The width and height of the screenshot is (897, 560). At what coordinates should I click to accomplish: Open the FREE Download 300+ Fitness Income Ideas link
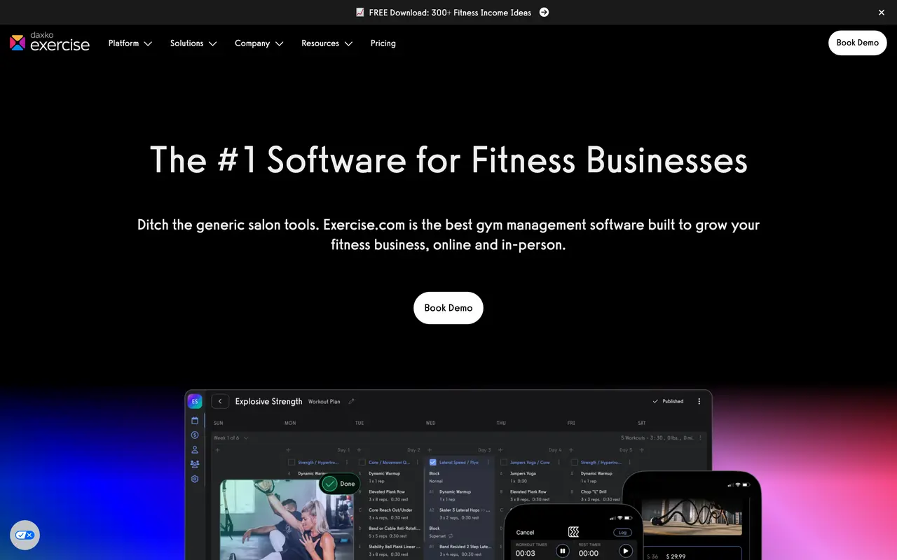[450, 13]
